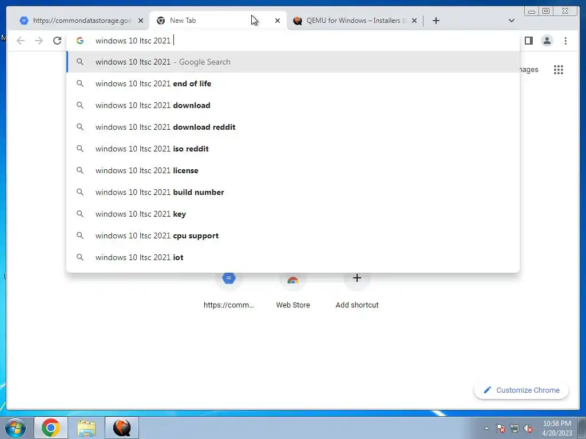Open the Chrome side panel
Screen dimensions: 586x439
528,41
